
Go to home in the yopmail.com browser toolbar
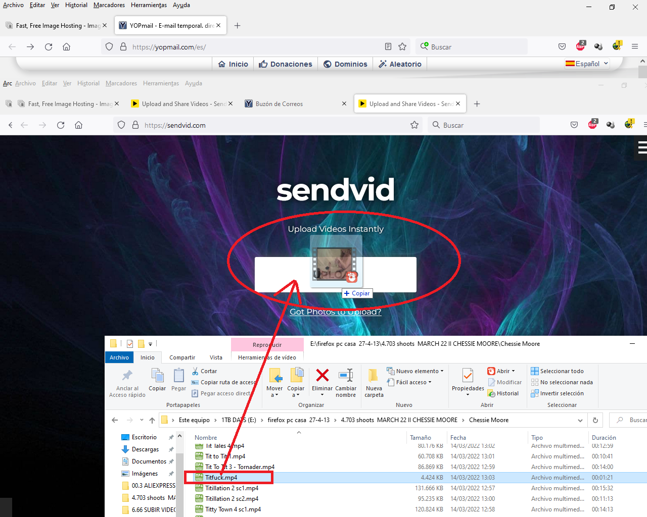[x=66, y=46]
